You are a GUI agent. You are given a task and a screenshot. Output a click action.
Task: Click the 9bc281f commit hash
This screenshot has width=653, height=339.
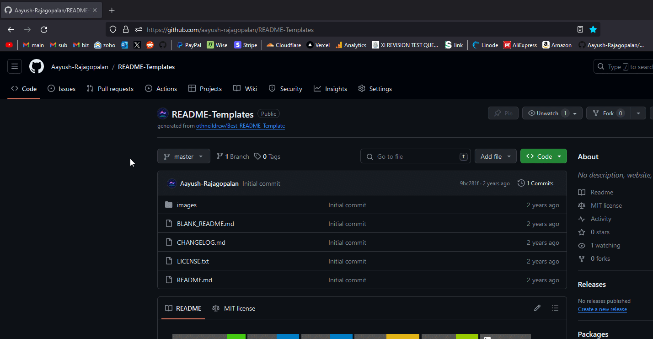(469, 183)
